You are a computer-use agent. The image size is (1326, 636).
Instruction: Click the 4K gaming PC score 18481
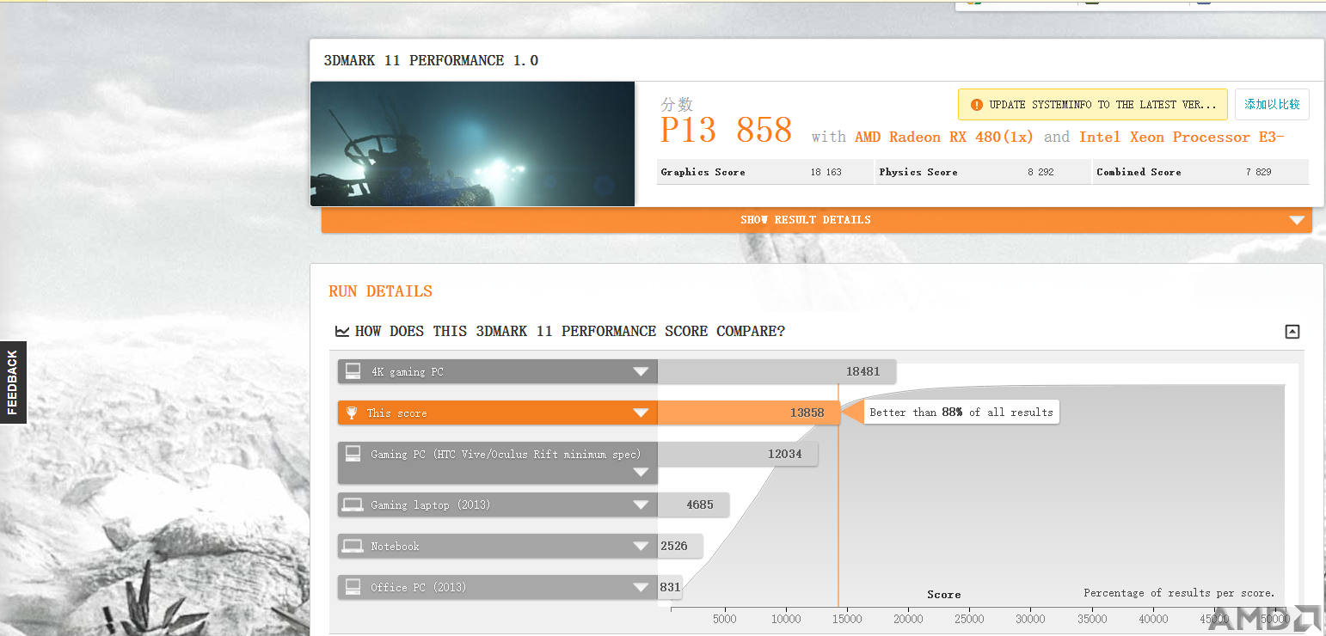[x=863, y=371]
